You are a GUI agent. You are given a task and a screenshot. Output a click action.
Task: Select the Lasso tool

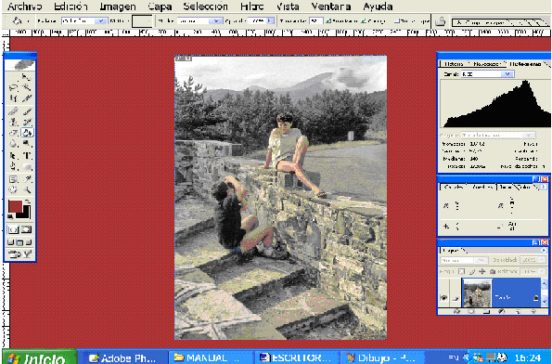tap(13, 86)
